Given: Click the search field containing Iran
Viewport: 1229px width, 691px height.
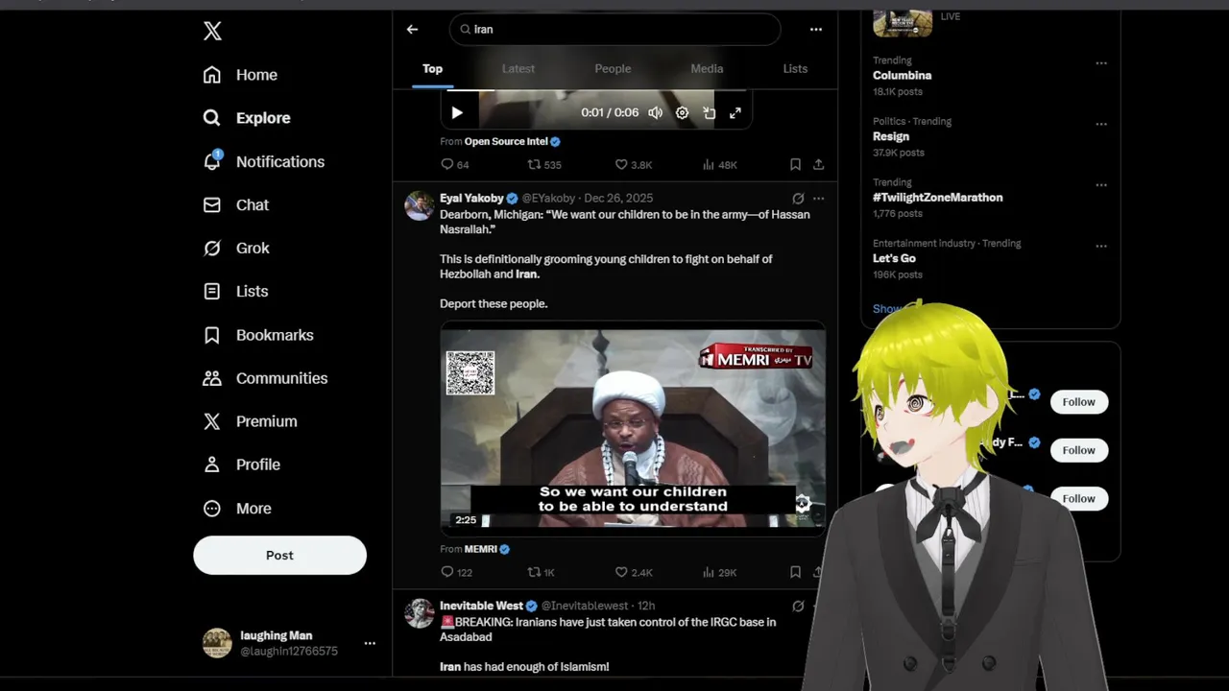Looking at the screenshot, I should [x=614, y=30].
